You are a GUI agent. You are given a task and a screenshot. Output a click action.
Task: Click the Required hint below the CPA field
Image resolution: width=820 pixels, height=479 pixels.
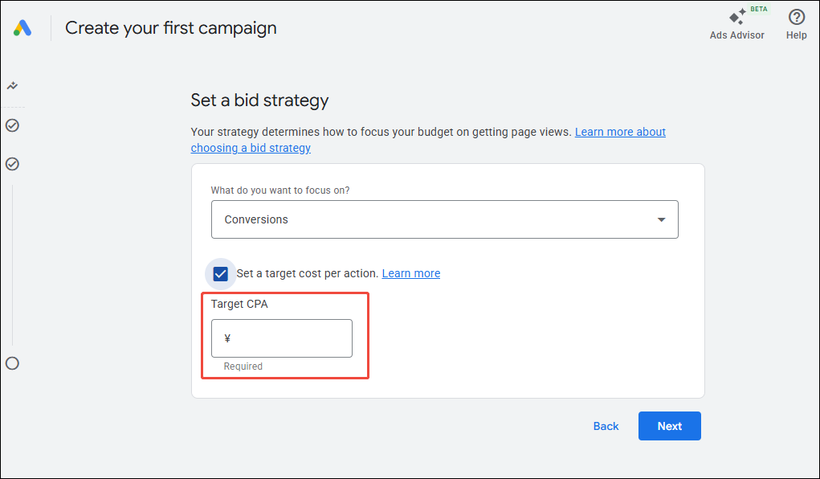[x=243, y=366]
